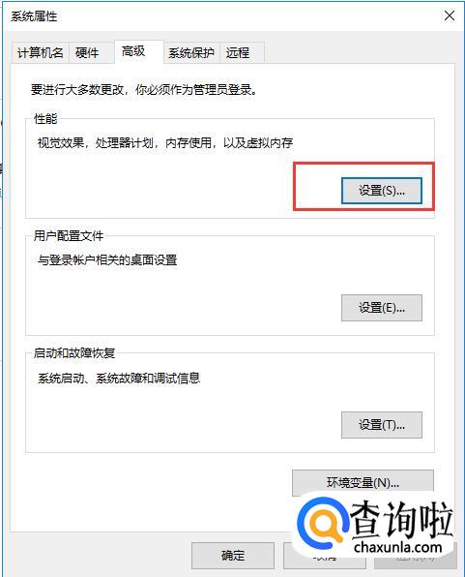Open 设置(E) for 用户配置文件
The height and width of the screenshot is (577, 465).
[382, 308]
